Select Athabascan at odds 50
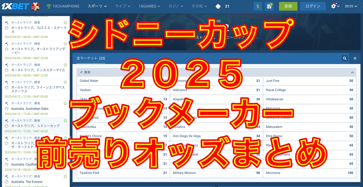Screen dimensions: 363x187 310,99
